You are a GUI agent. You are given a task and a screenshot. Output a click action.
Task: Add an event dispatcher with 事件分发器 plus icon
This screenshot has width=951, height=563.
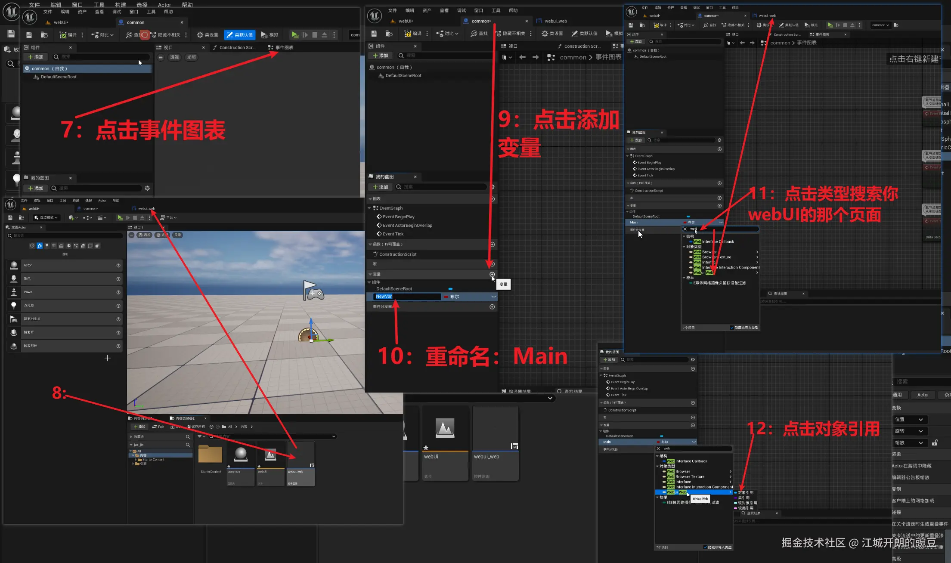pos(492,307)
